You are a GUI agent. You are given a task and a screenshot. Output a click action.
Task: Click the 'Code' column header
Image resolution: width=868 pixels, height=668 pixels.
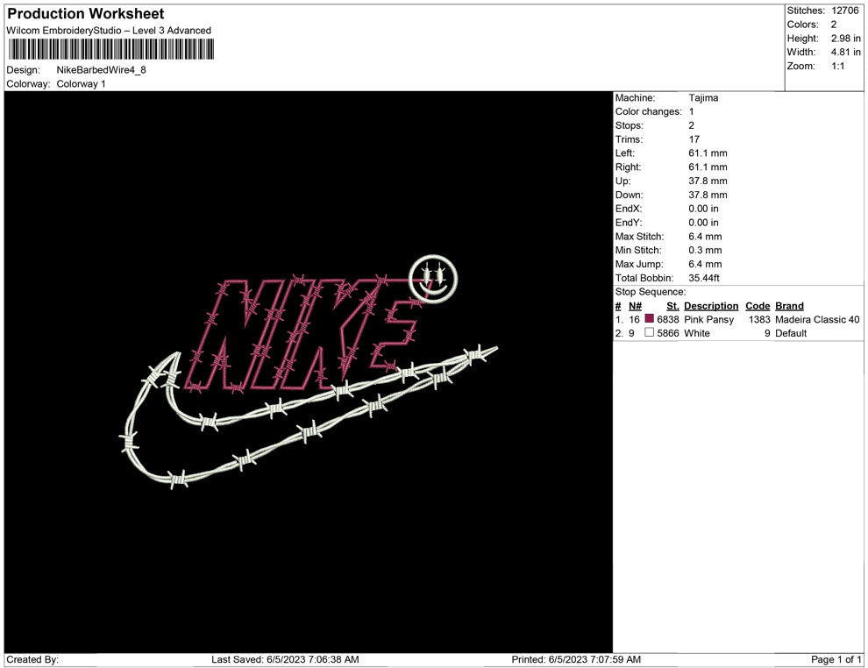point(758,306)
